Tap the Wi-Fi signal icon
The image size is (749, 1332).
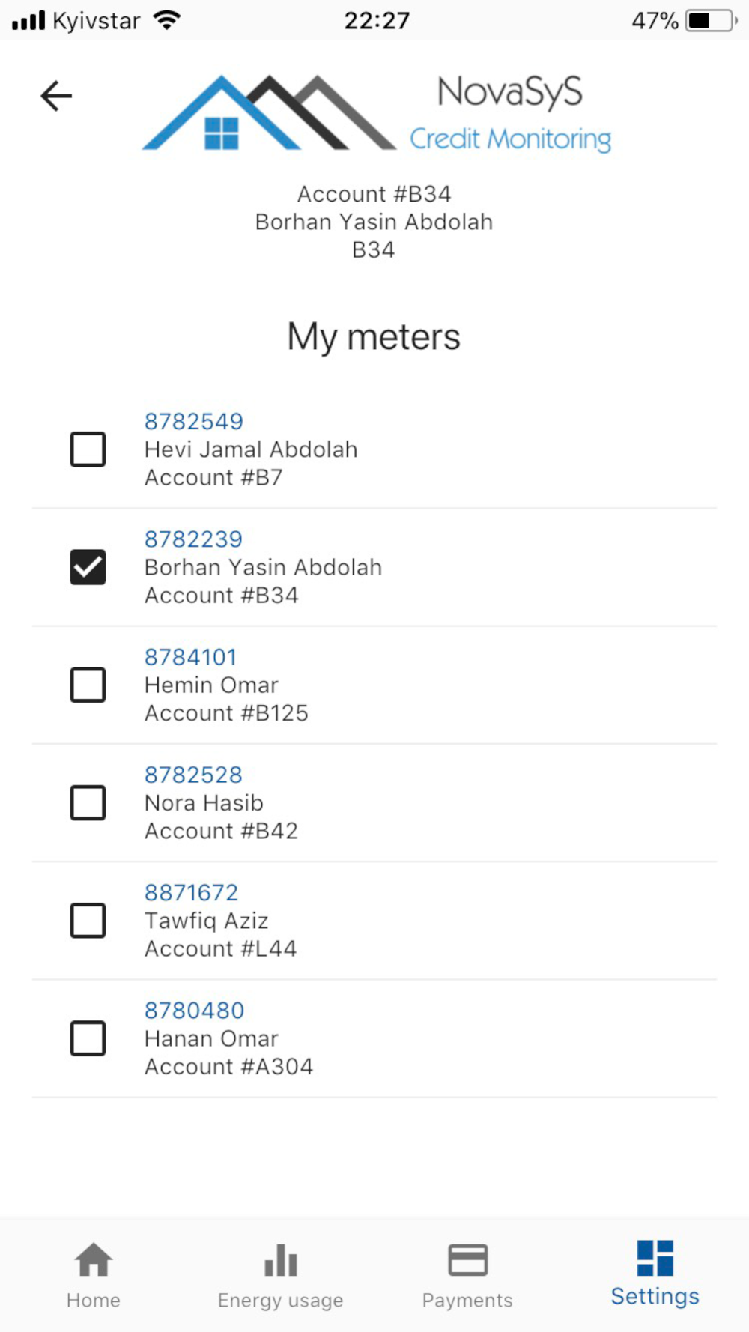tap(167, 20)
